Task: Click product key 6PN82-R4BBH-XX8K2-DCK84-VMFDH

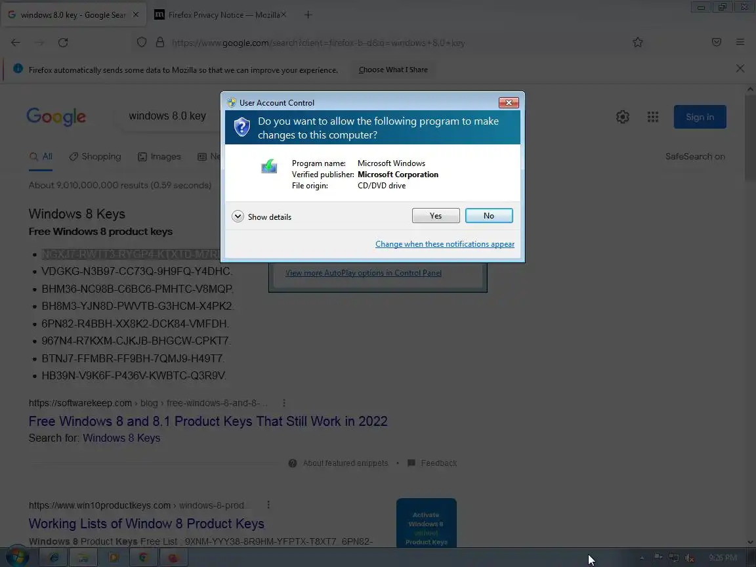Action: 135,324
